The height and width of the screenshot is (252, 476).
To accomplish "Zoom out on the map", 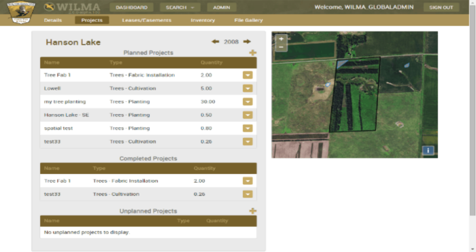I will coord(281,48).
